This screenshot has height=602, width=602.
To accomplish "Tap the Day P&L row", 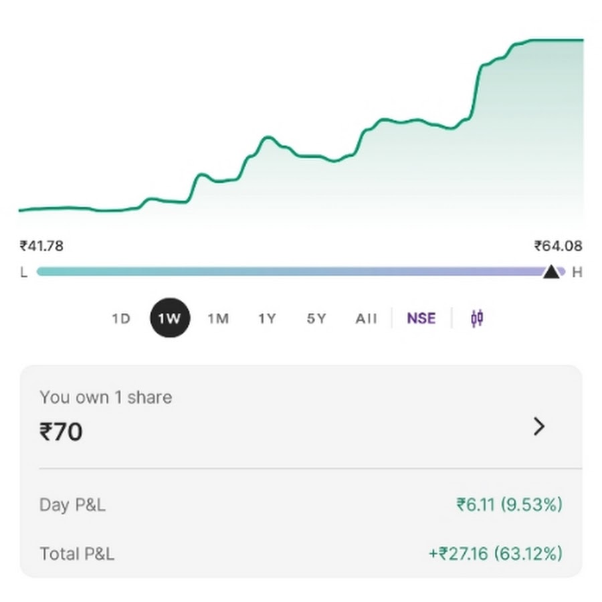I will [x=301, y=504].
